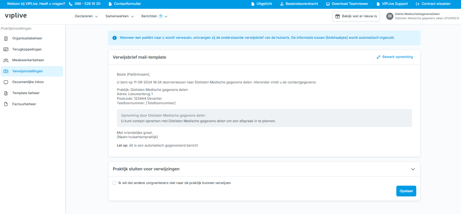Click the file icon for Factuurbeheer
Image resolution: width=461 pixels, height=214 pixels.
click(6, 104)
